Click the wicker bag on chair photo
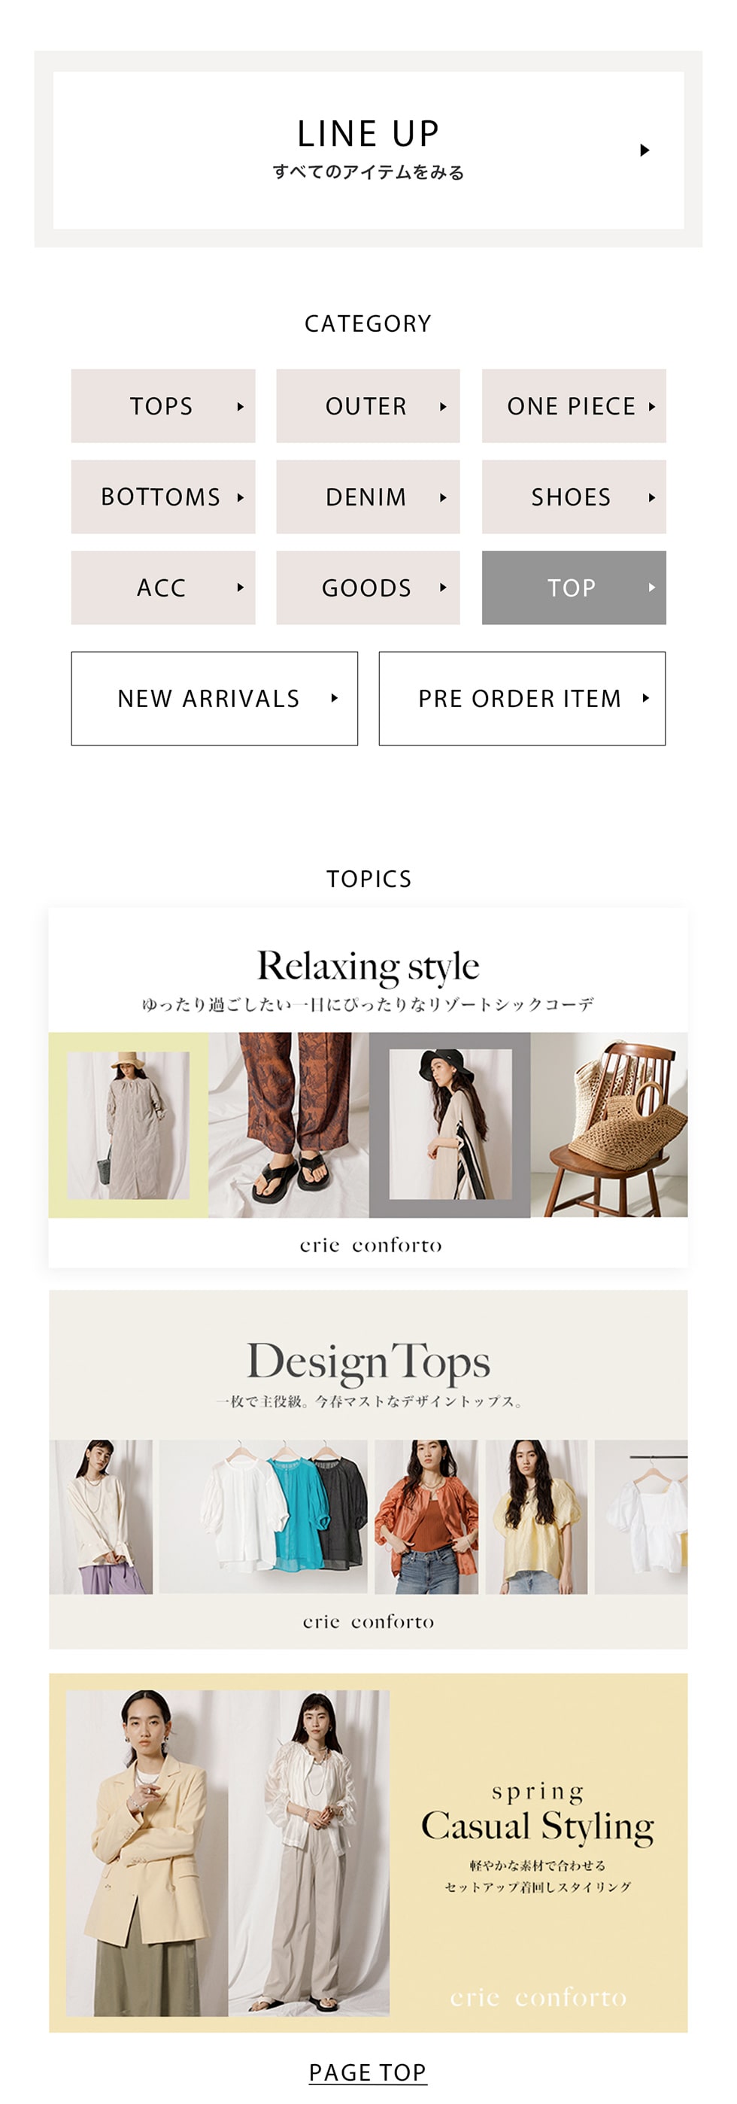 point(610,1125)
